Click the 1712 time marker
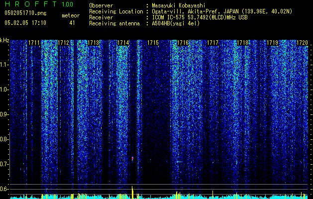The width and height of the screenshot is (313, 199). coord(64,43)
